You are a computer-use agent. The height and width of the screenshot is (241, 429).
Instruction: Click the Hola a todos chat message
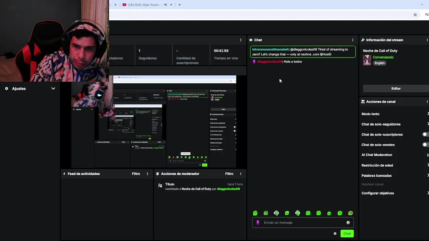coord(293,62)
